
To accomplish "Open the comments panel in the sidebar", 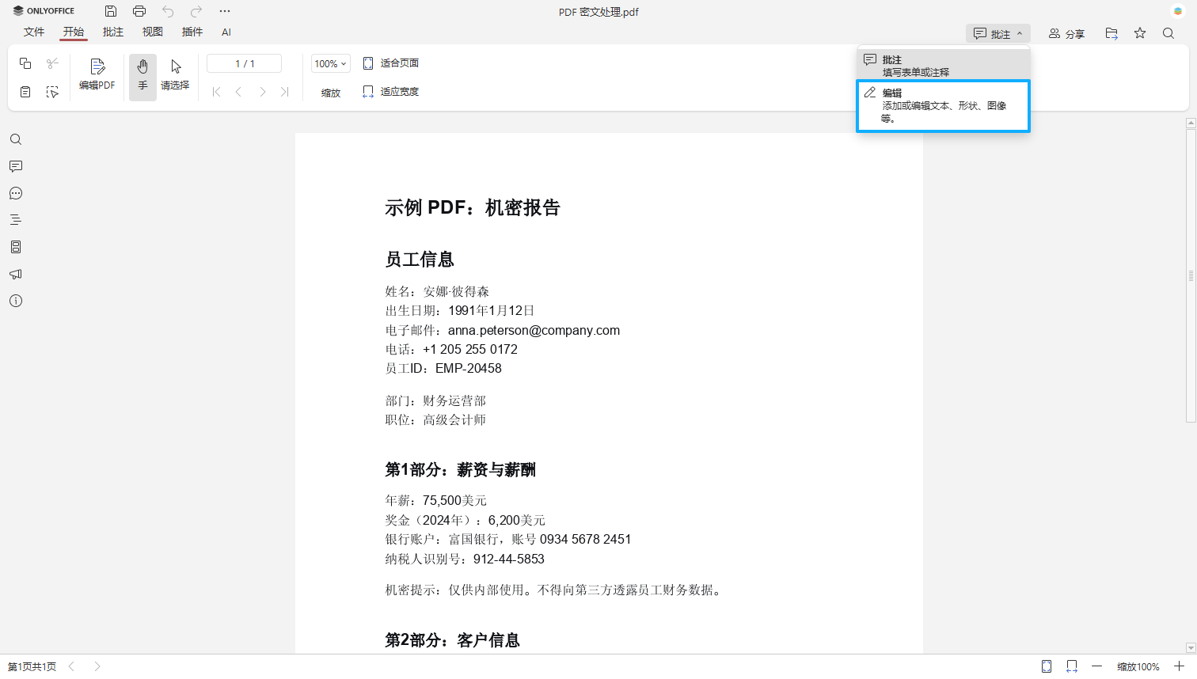I will (16, 166).
